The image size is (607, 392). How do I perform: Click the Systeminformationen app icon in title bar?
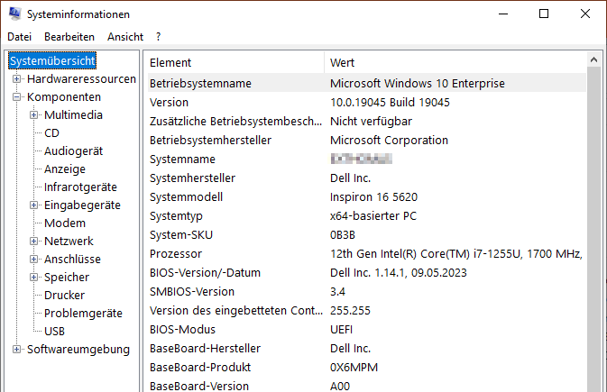(14, 14)
